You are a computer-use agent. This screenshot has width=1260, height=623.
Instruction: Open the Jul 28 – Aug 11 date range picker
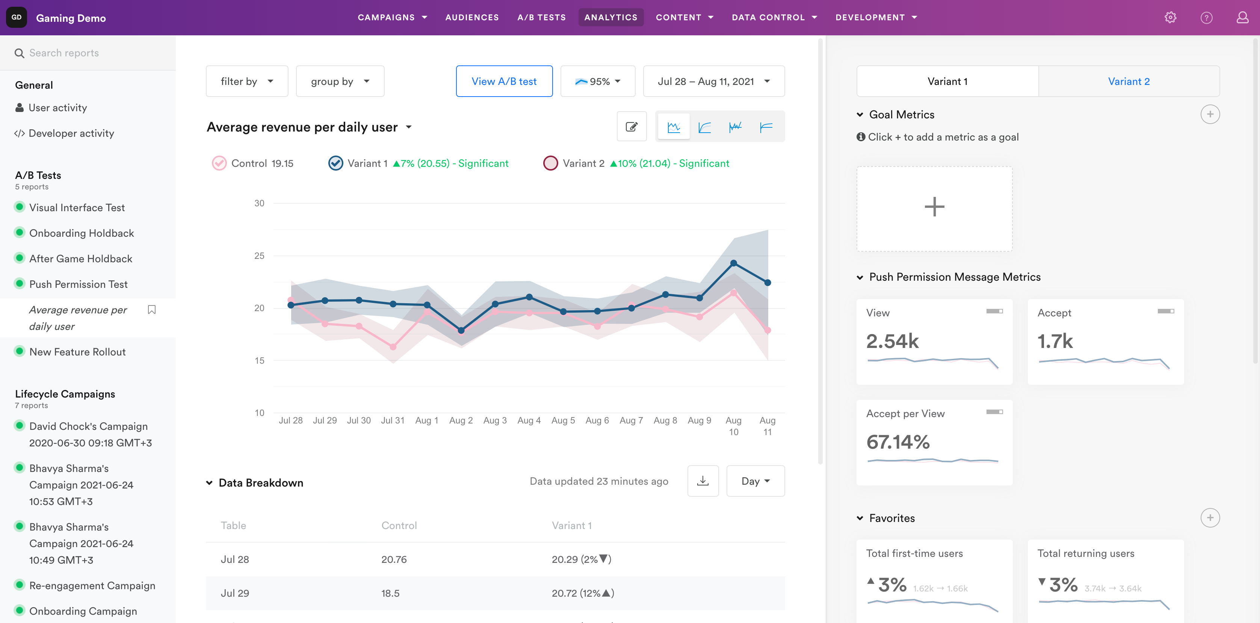click(x=714, y=81)
